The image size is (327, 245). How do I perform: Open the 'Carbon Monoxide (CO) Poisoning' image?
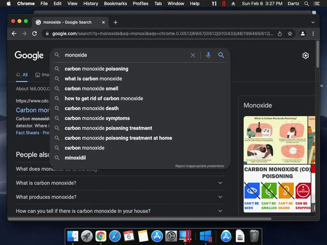(277, 189)
